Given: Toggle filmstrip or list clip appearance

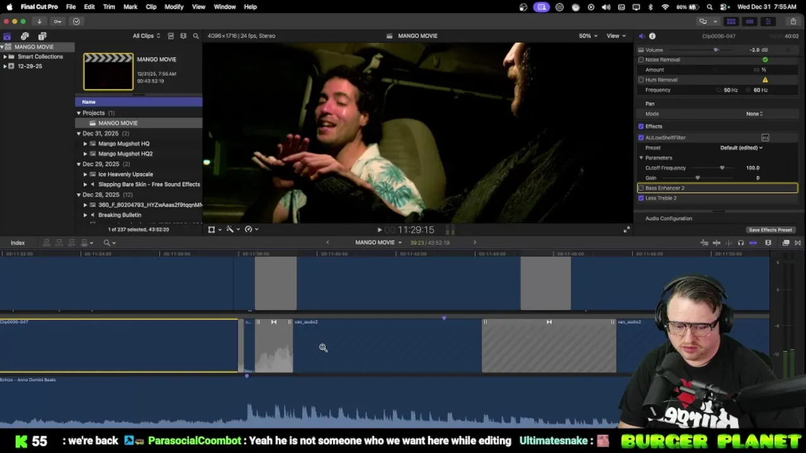Looking at the screenshot, I should click(x=171, y=36).
